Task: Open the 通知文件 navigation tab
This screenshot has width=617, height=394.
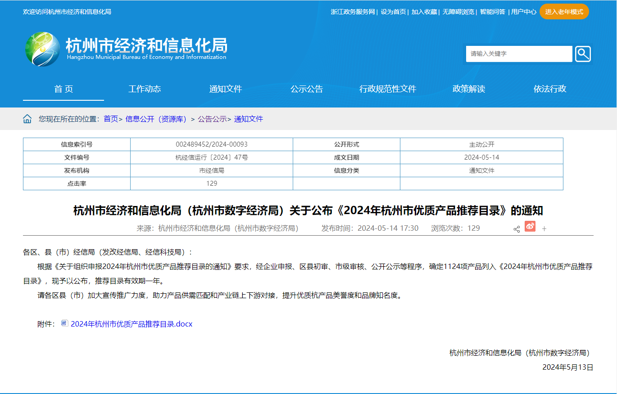Action: coord(226,89)
